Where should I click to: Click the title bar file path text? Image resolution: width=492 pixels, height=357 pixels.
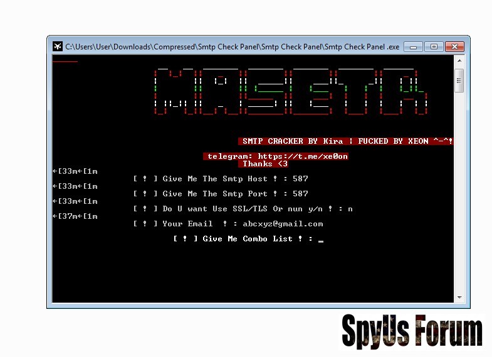click(232, 46)
